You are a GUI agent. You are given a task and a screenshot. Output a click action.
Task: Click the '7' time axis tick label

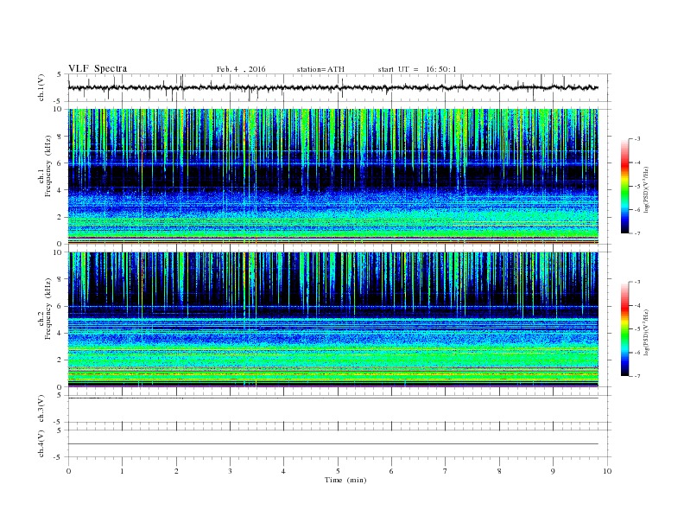click(446, 471)
